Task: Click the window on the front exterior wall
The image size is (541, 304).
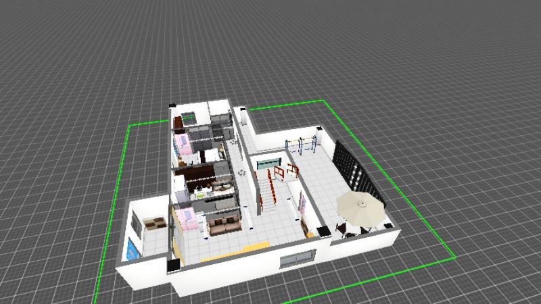Action: [298, 259]
